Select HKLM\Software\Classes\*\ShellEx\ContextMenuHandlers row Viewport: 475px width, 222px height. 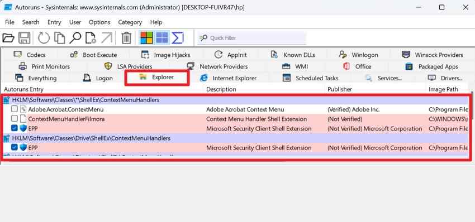(235, 100)
